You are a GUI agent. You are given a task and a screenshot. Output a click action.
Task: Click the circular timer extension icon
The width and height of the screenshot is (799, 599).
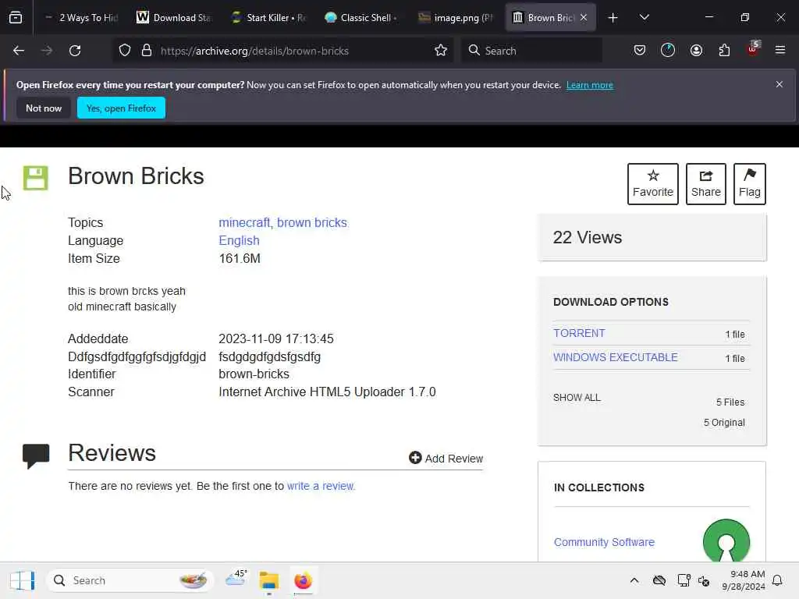(668, 51)
